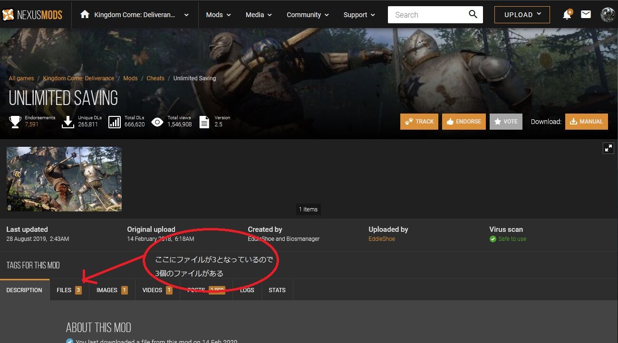The image size is (618, 343).
Task: Click the Version document icon
Action: [204, 122]
